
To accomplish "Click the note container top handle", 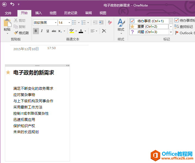I will click(37, 66).
